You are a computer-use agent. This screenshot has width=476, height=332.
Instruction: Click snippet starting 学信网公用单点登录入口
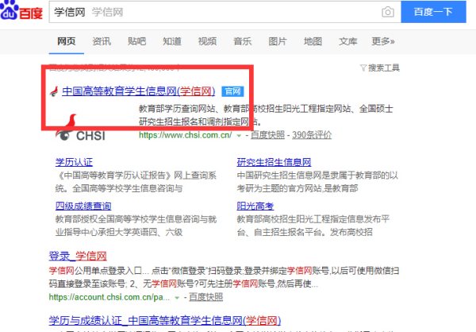pos(224,277)
